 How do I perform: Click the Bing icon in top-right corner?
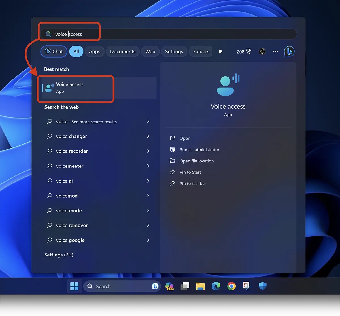pos(289,52)
